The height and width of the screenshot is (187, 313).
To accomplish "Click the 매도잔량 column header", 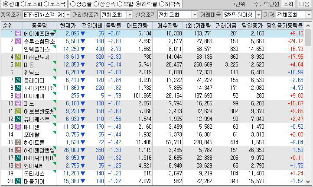I will coord(137,25).
